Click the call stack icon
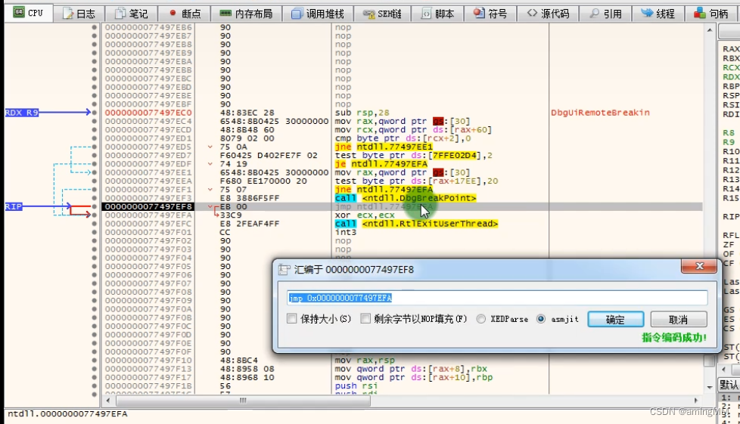This screenshot has height=424, width=740. 297,14
